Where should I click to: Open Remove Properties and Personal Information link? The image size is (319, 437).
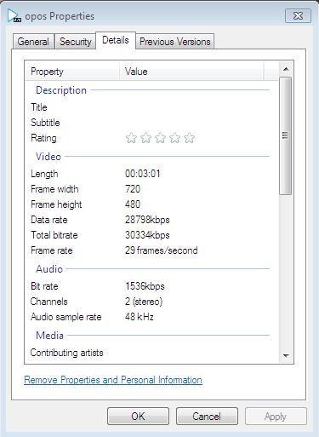pyautogui.click(x=113, y=380)
